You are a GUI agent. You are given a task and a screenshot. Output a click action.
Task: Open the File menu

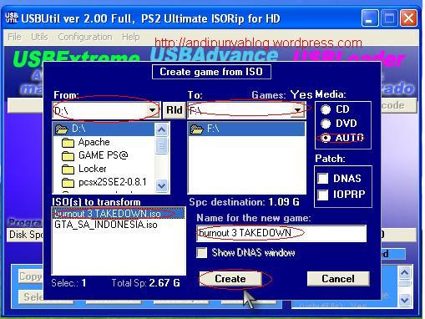click(14, 37)
